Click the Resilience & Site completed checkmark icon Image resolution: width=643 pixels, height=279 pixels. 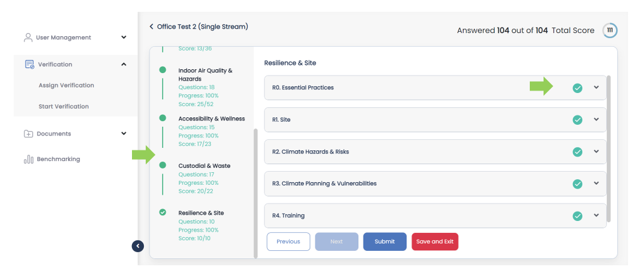(x=163, y=212)
